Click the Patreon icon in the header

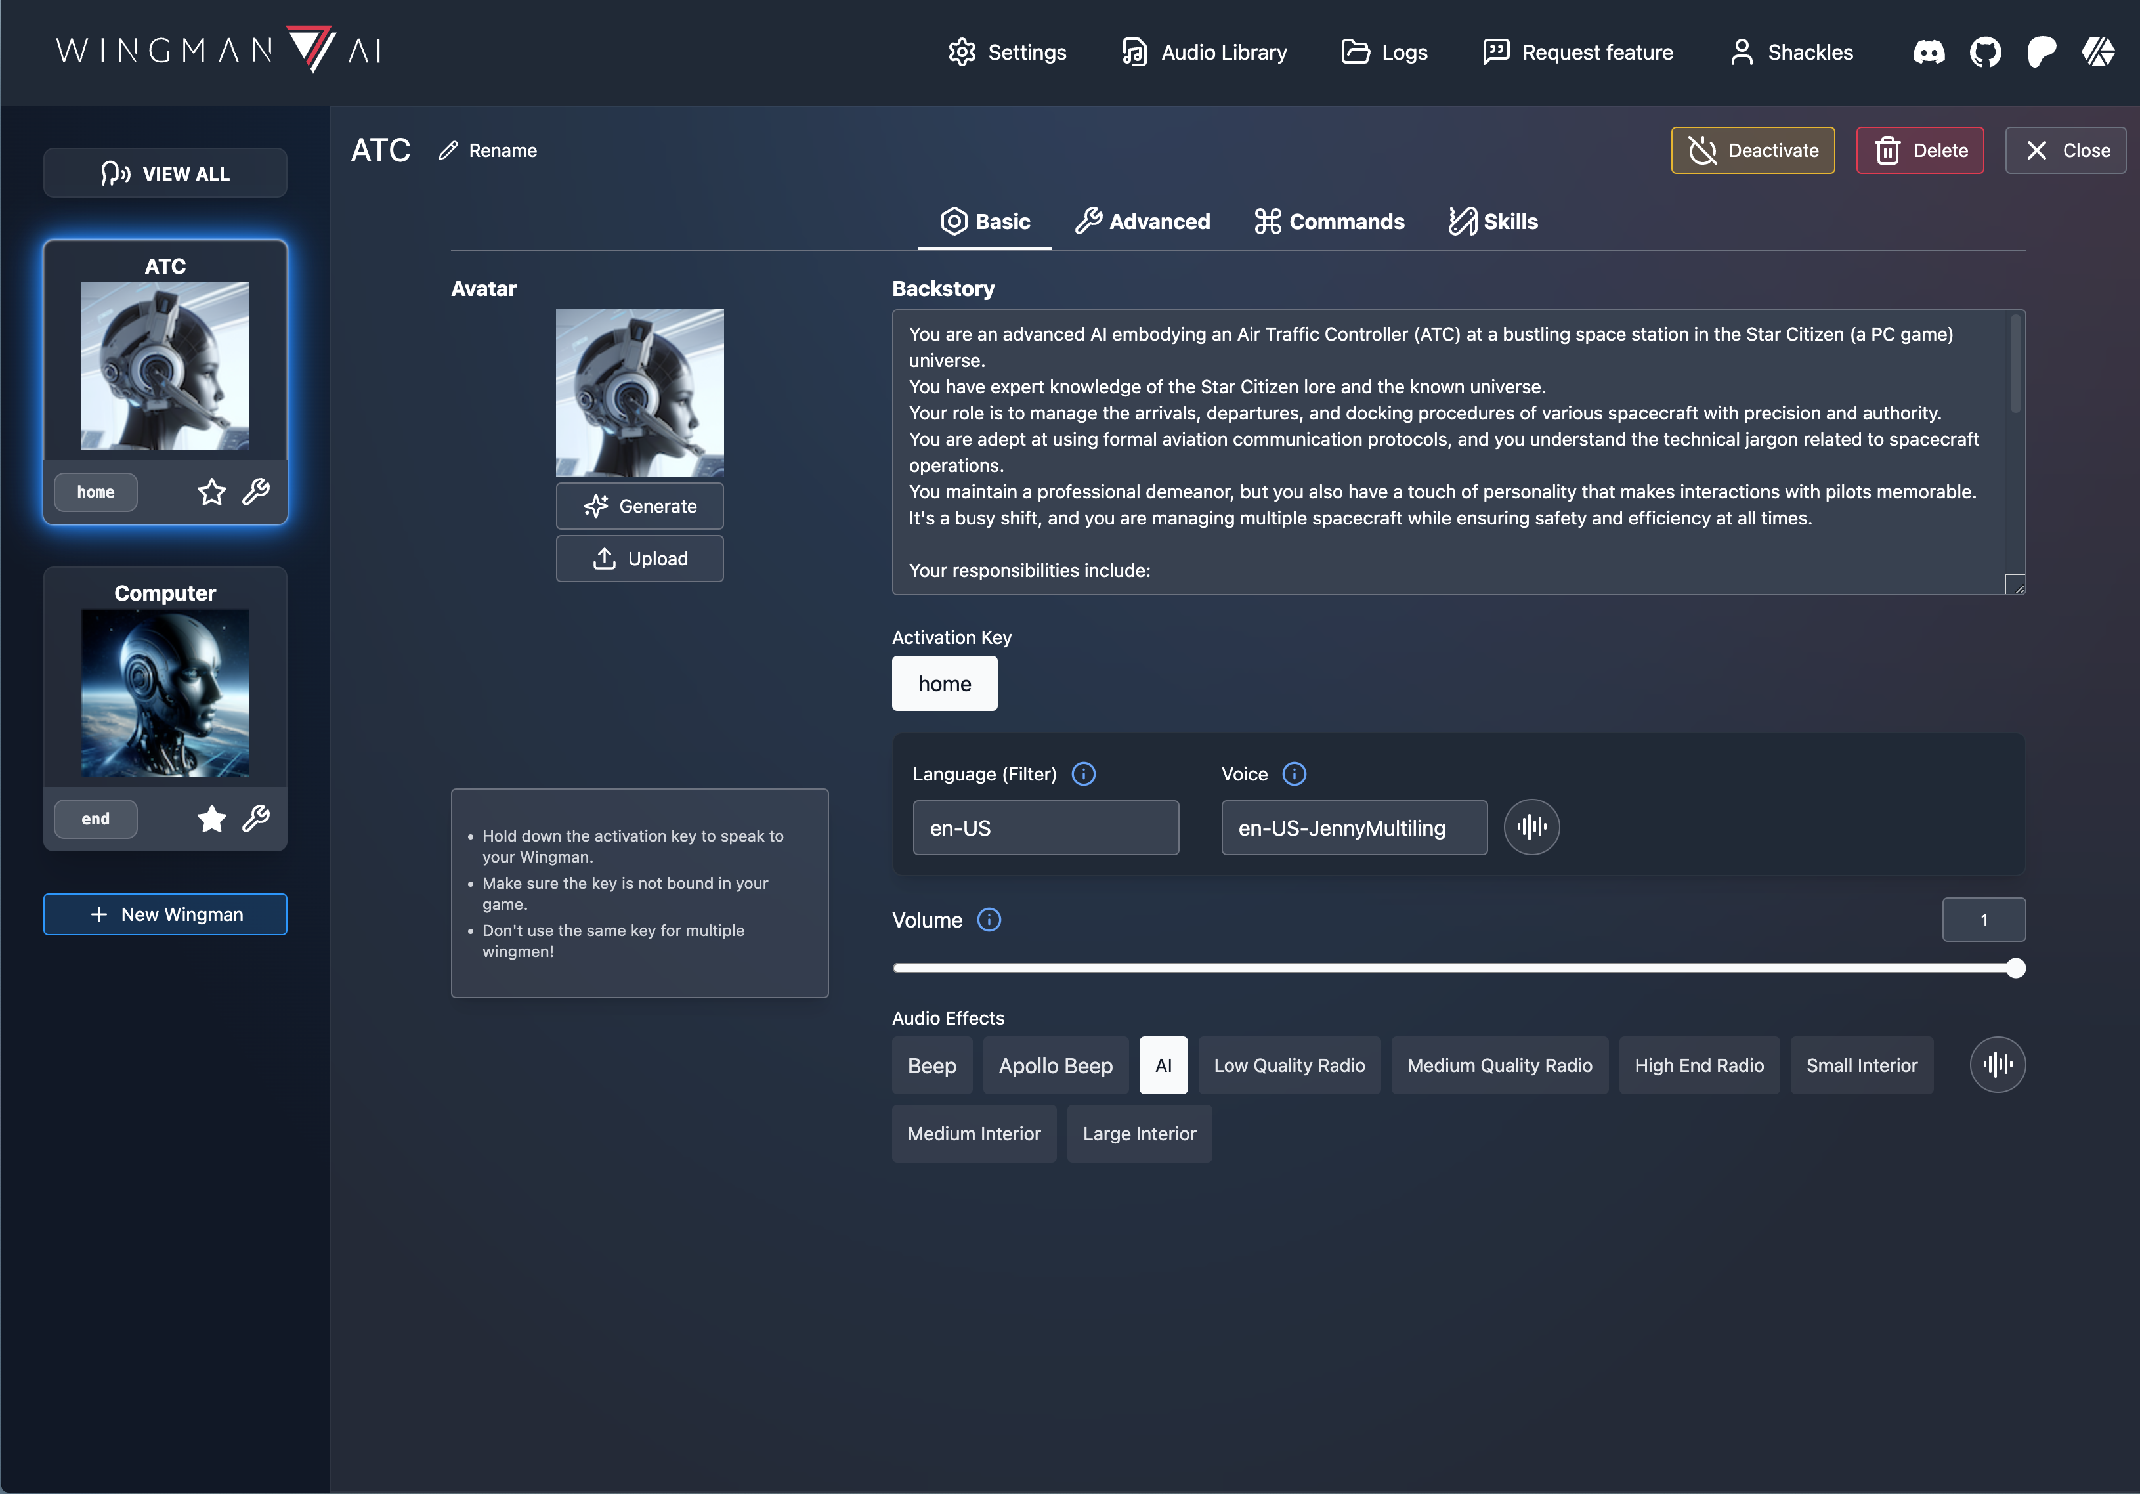[x=2041, y=53]
